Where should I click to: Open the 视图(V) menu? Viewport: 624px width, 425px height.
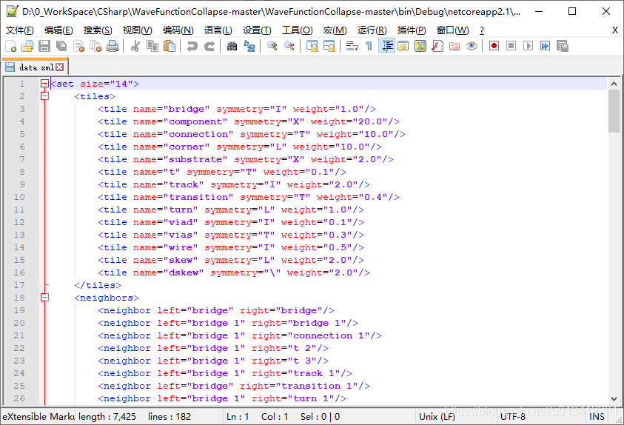(x=137, y=30)
